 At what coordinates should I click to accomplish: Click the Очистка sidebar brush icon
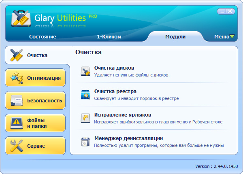[x=17, y=55]
